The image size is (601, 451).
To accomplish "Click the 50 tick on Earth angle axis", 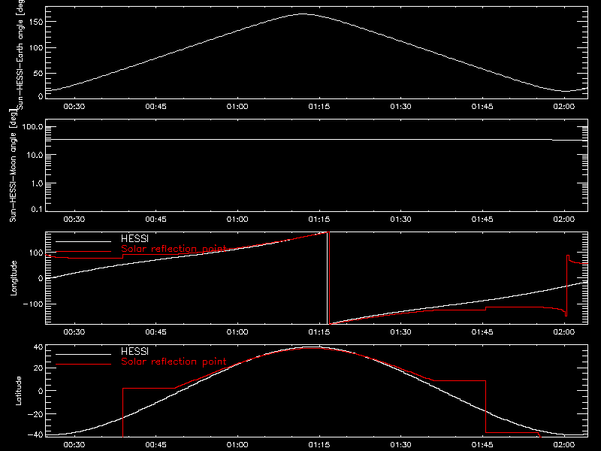I will click(38, 73).
